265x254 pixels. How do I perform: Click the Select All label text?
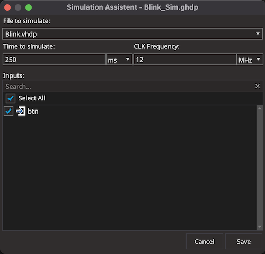[x=32, y=98]
